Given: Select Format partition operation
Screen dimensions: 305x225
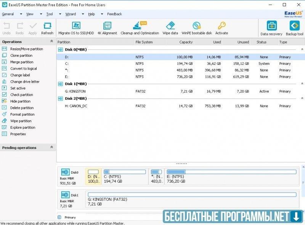Looking at the screenshot, I should tap(18, 114).
